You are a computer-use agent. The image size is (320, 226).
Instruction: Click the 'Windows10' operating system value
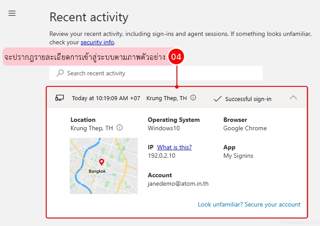(164, 128)
